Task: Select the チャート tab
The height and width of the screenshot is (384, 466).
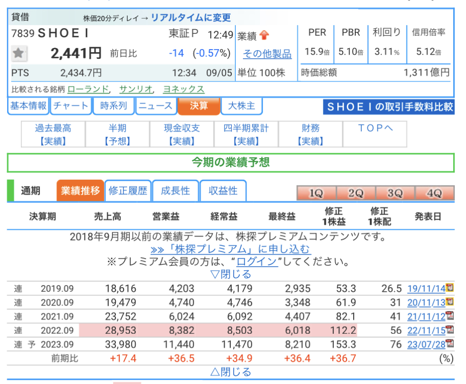Action: coord(71,105)
